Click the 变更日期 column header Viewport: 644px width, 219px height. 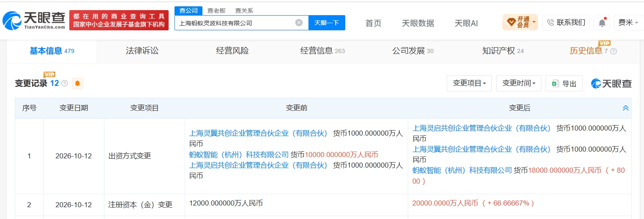pyautogui.click(x=74, y=108)
